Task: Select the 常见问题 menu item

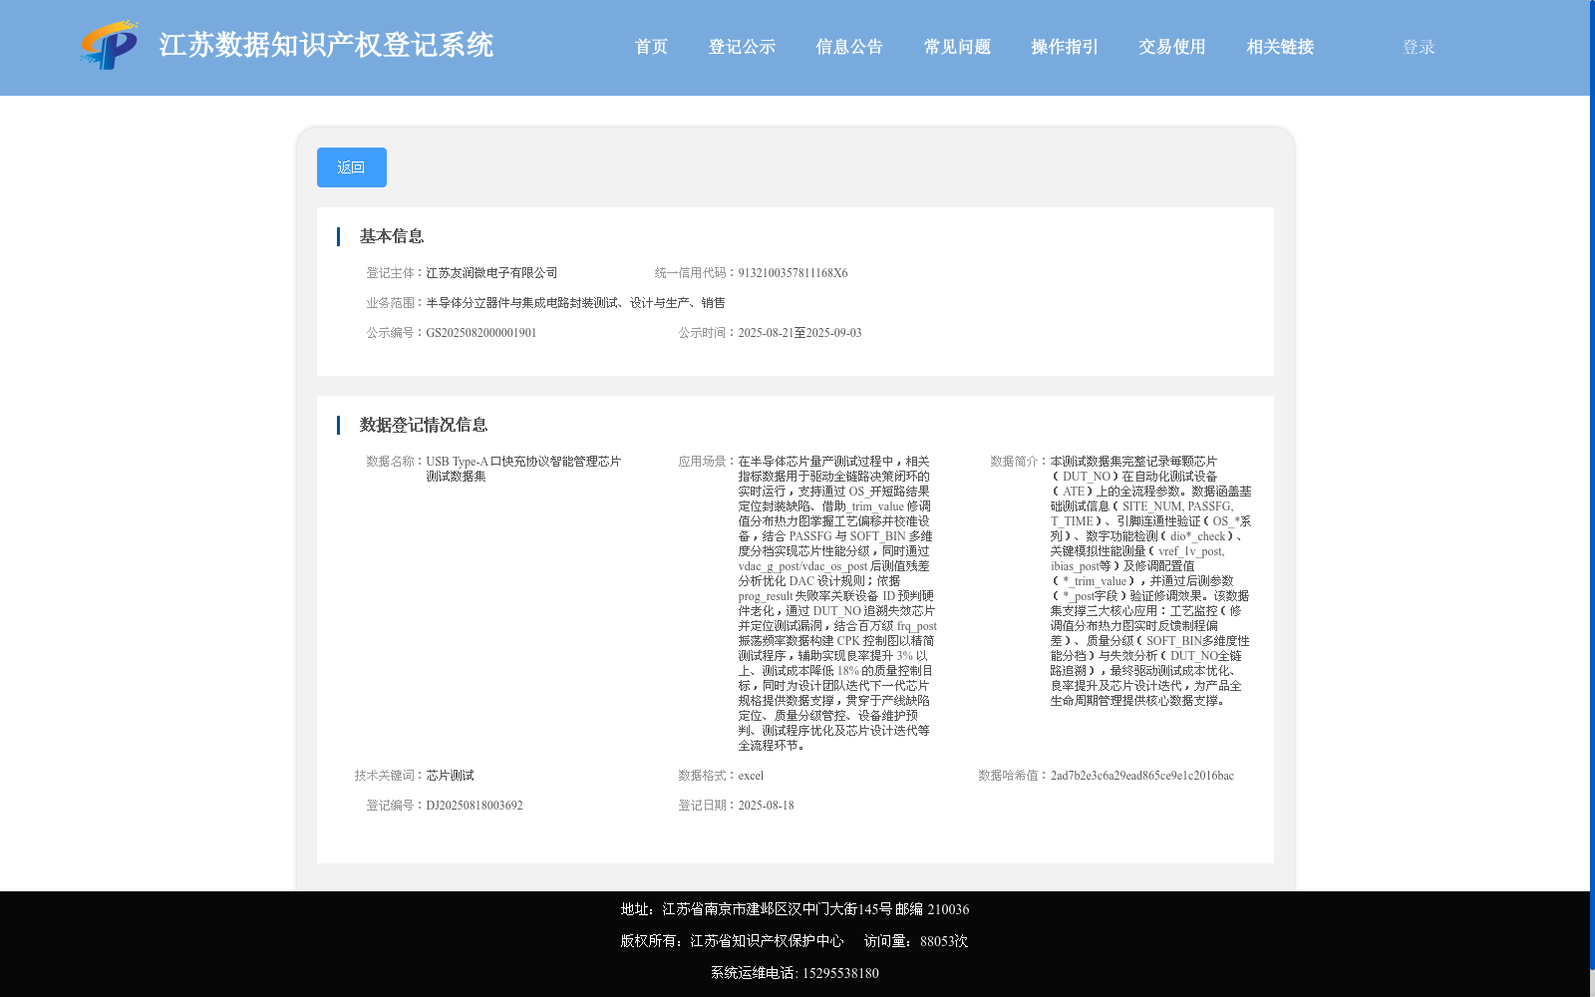Action: [x=957, y=47]
